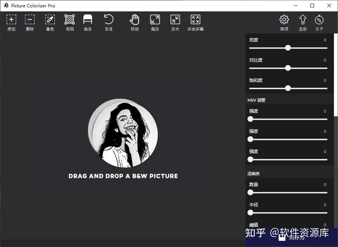The height and width of the screenshot is (247, 338).
Task: Click the 饱和度 label text
Action: coord(256,80)
